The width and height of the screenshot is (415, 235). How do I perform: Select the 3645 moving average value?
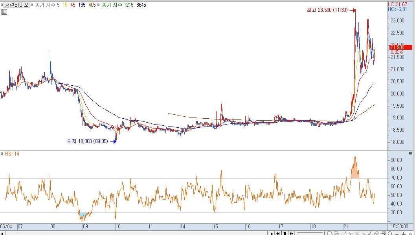pyautogui.click(x=141, y=5)
